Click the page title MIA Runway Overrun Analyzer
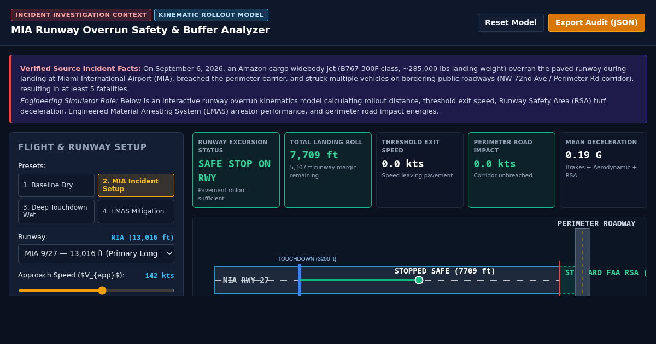 pyautogui.click(x=140, y=30)
